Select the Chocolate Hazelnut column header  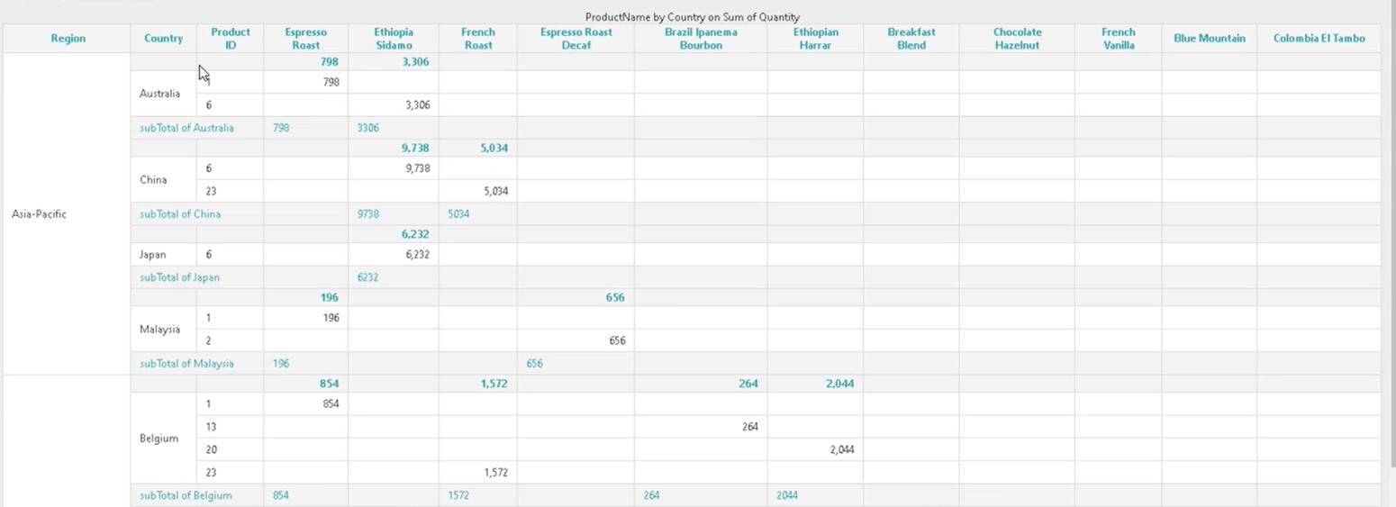coord(1018,39)
